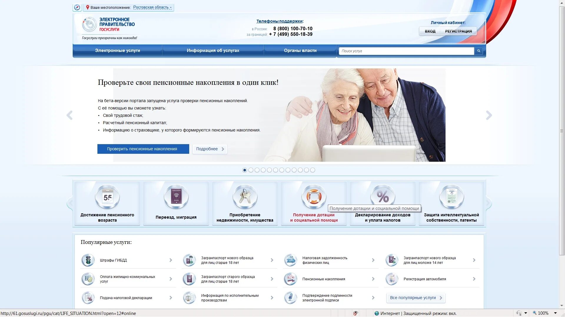Focus the Поиск услуг search field
This screenshot has height=317, width=565.
point(406,51)
